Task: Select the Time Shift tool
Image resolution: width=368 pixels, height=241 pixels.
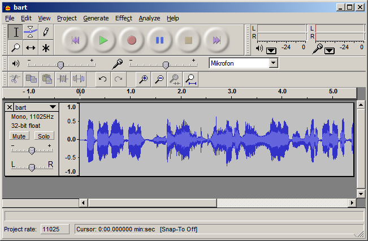Action: click(31, 48)
